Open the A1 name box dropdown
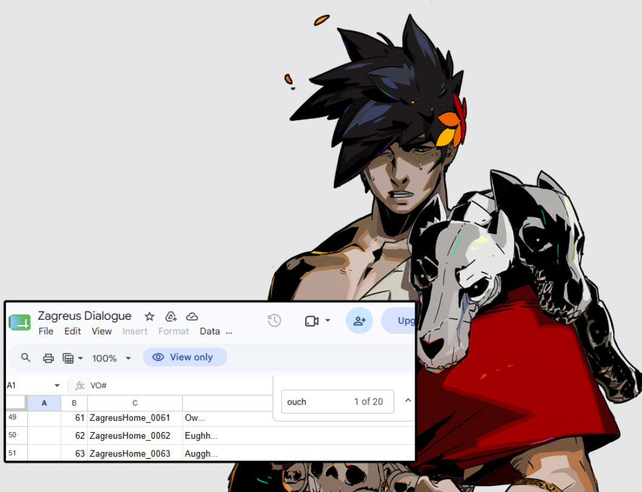 coord(57,385)
